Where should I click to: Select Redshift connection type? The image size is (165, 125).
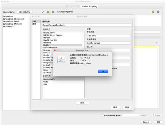point(47,65)
